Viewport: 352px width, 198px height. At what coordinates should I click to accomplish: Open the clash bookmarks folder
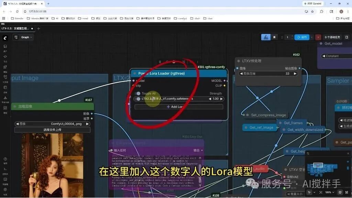pyautogui.click(x=195, y=19)
